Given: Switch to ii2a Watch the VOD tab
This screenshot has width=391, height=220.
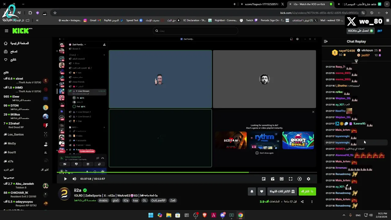Looking at the screenshot, I should [x=310, y=4].
